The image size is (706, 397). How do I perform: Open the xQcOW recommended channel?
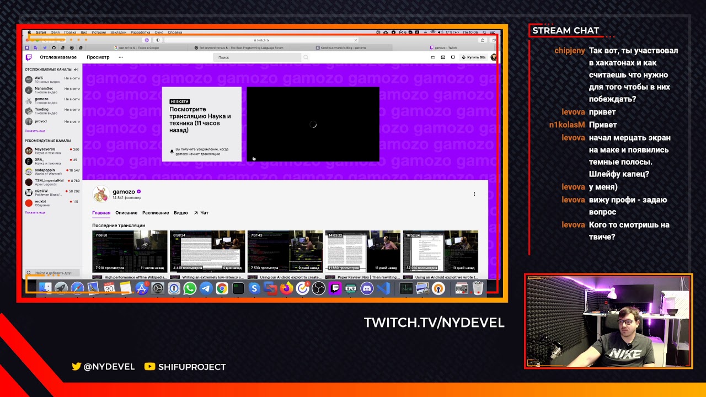click(x=52, y=192)
